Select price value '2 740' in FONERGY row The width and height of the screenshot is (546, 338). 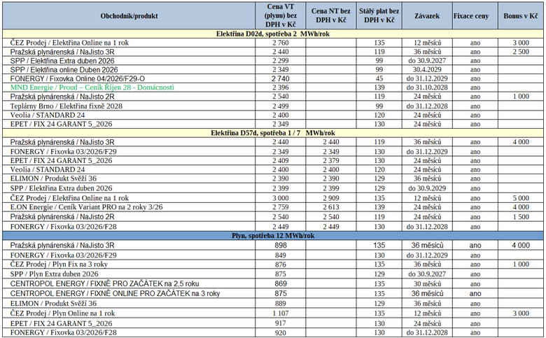[280, 78]
